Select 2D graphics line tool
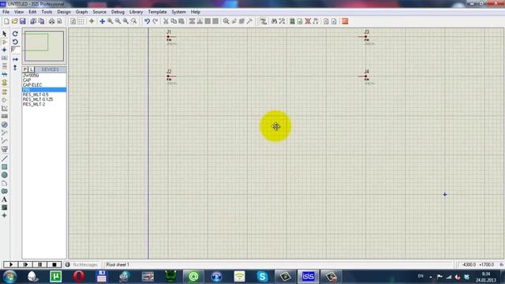Image resolution: width=505 pixels, height=284 pixels. 5,159
